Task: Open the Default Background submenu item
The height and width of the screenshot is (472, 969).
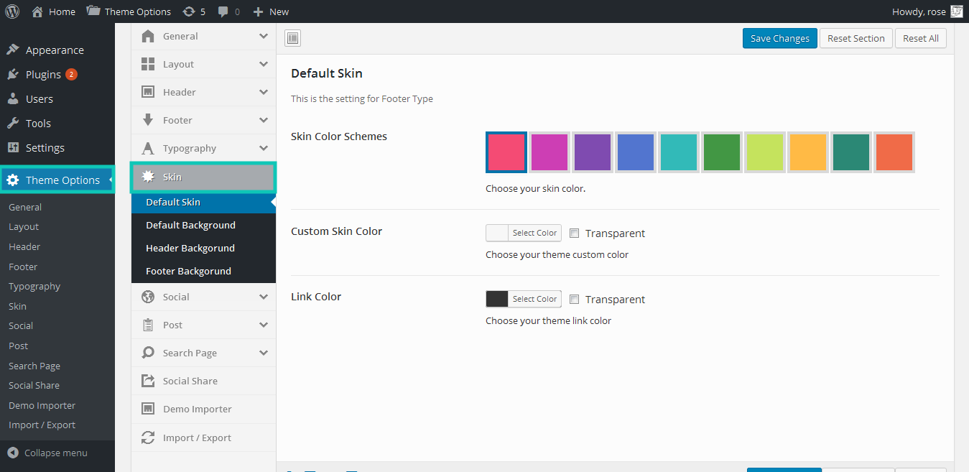Action: tap(203, 226)
